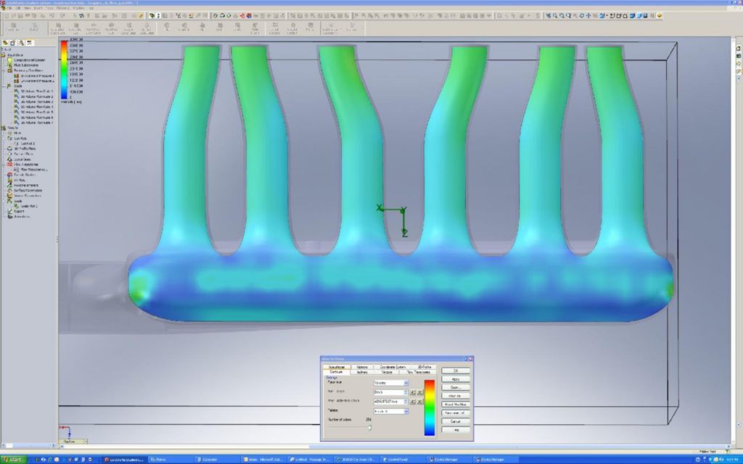Click the Apply button in the dialog
Screen dimensions: 743x464
point(455,378)
